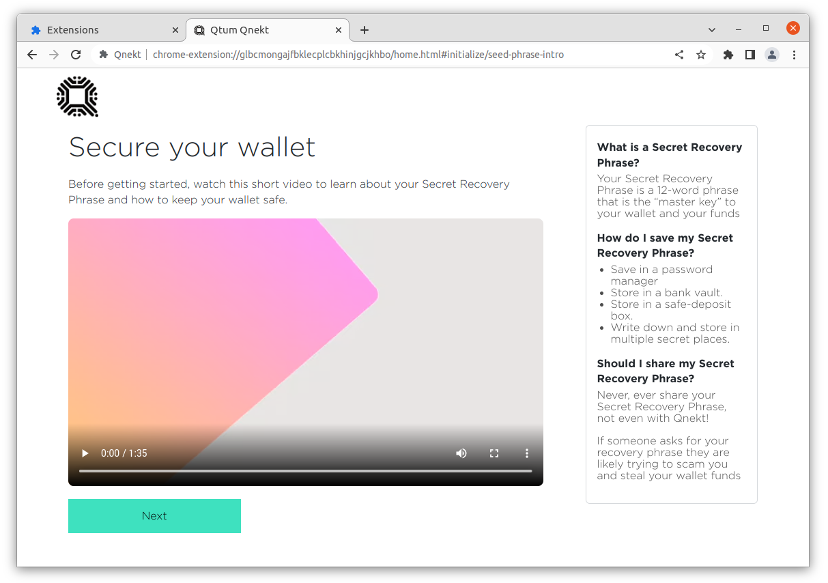
Task: Click "What is a Secret Recovery Phrase?" heading
Action: tap(670, 155)
